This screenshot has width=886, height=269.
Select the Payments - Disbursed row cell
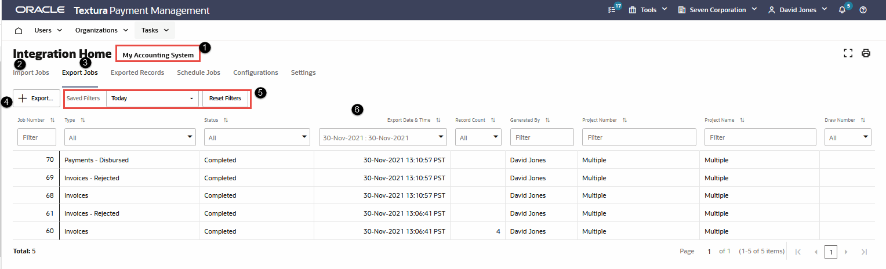tap(129, 160)
